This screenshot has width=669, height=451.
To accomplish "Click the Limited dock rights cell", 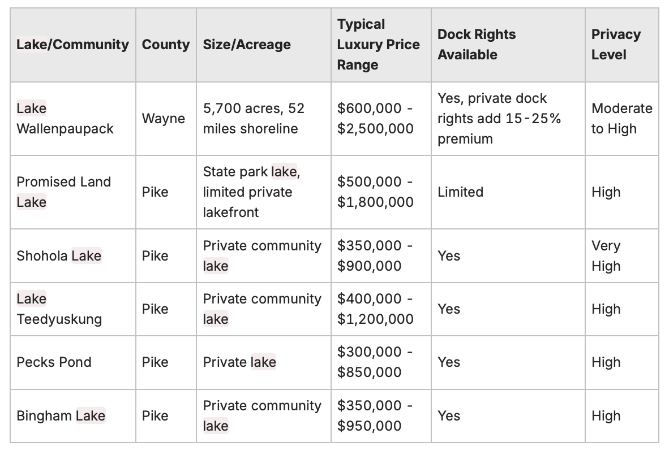I will pos(460,192).
